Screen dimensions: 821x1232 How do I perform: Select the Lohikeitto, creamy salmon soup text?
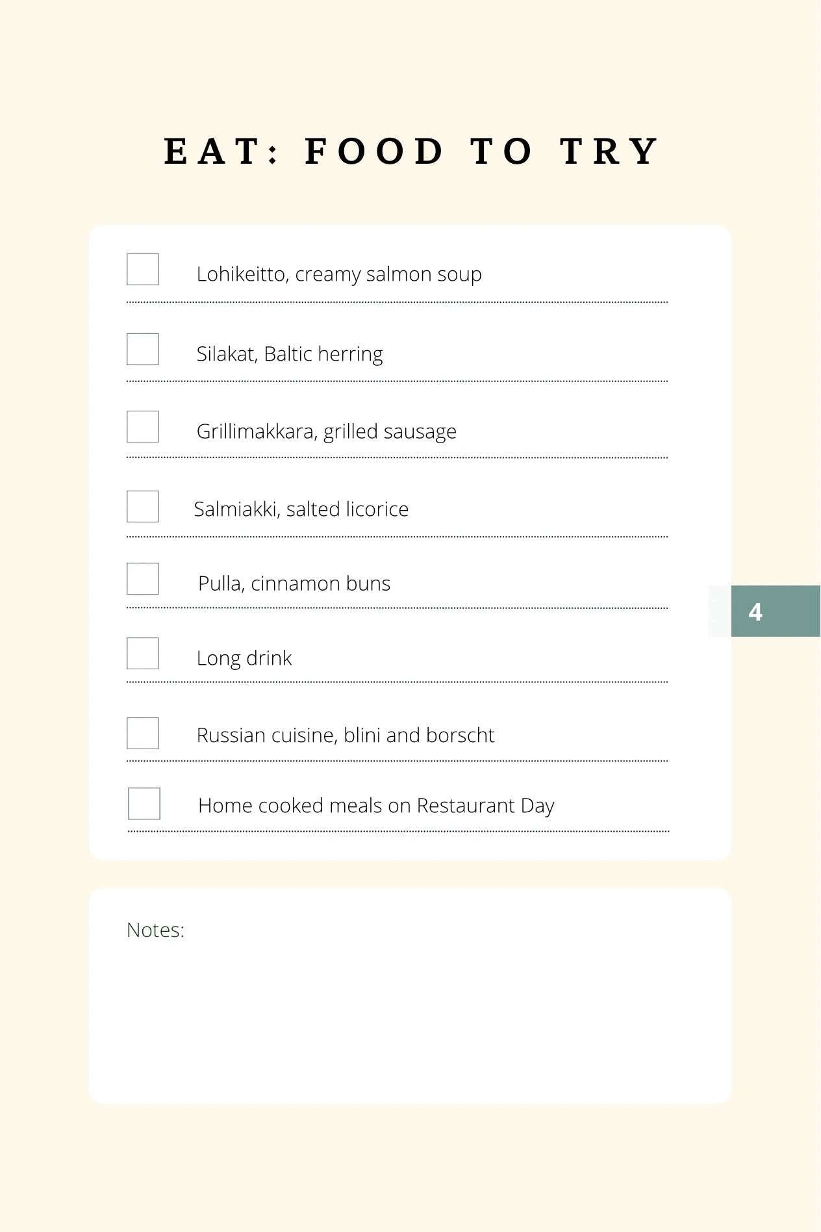(x=339, y=274)
